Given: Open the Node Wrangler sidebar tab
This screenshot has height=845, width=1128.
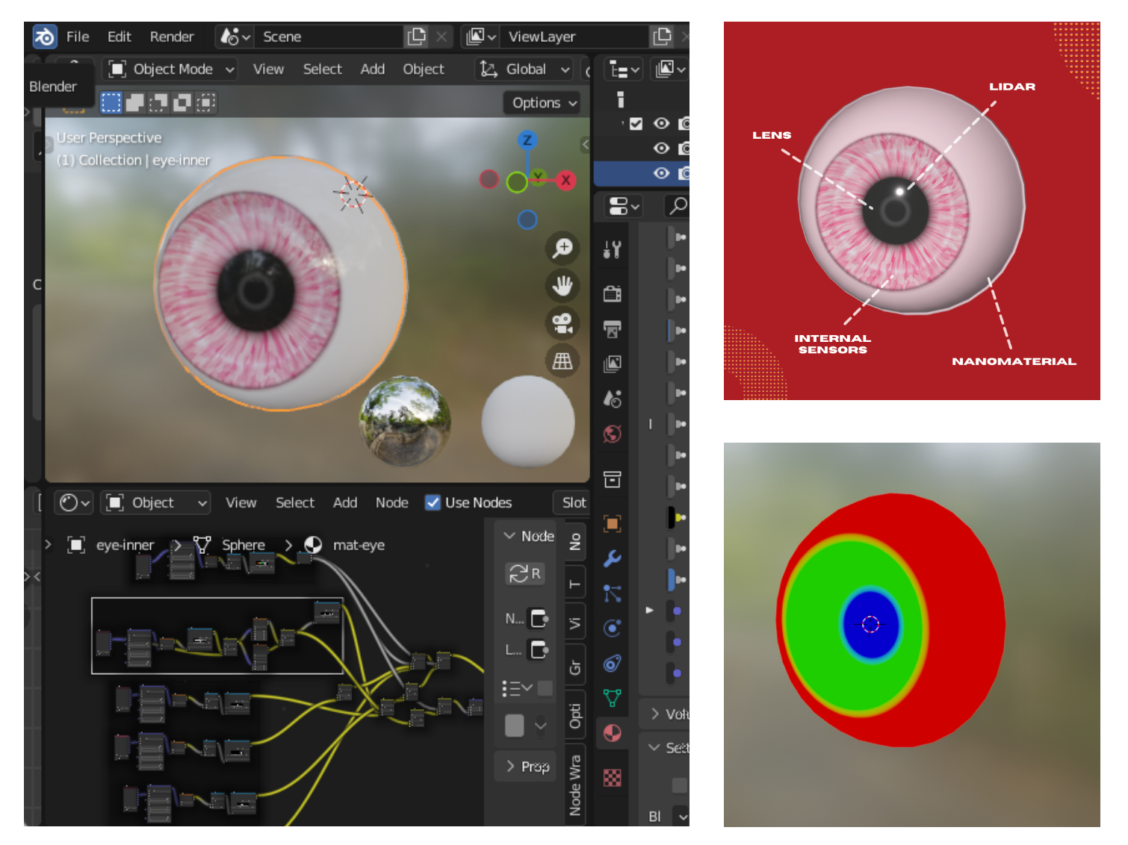Looking at the screenshot, I should click(574, 785).
